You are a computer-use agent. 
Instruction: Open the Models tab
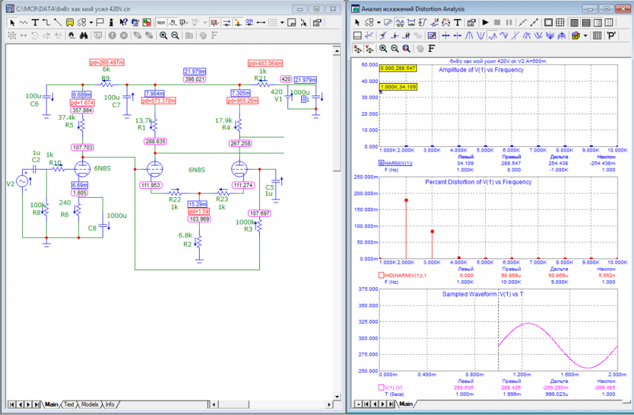[90, 404]
